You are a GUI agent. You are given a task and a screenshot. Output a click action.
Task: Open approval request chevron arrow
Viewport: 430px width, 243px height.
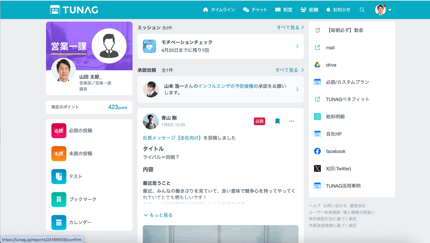(x=297, y=89)
